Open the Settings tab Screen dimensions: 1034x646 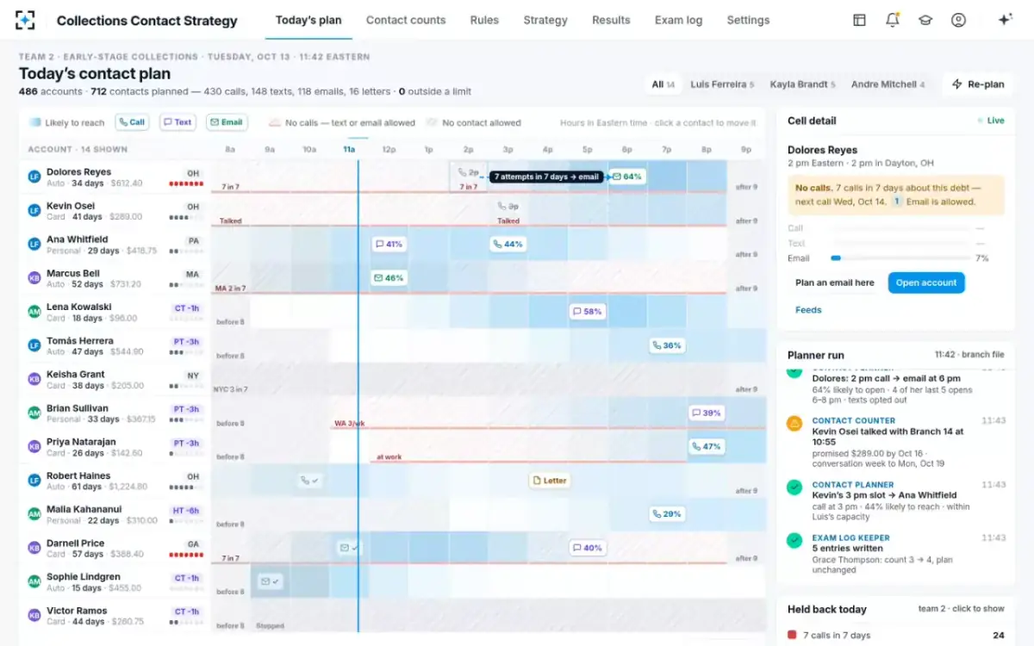[748, 20]
